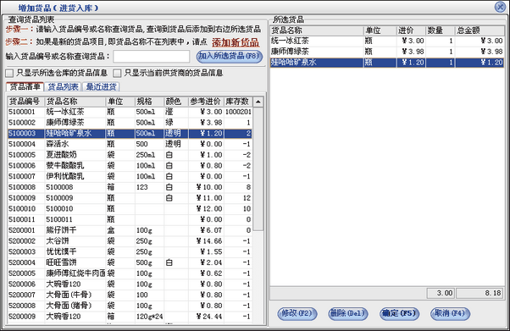Focus the product number or name search field
The width and height of the screenshot is (510, 331).
[x=152, y=56]
